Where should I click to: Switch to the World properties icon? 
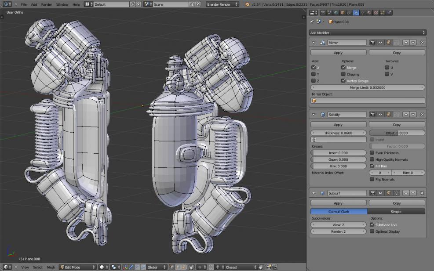coord(336,13)
